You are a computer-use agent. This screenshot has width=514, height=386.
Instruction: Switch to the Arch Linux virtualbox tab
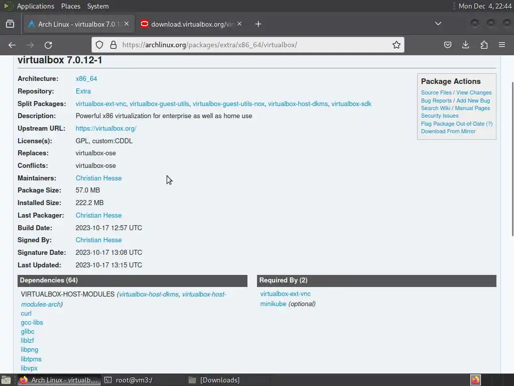[x=79, y=24]
